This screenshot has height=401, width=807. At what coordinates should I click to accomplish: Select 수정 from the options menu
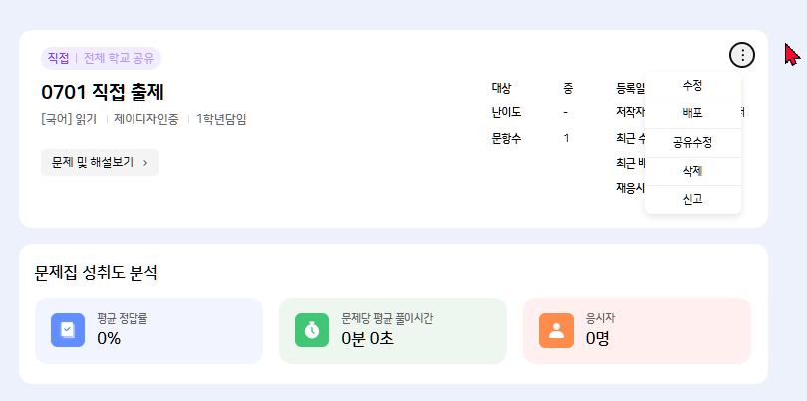692,86
